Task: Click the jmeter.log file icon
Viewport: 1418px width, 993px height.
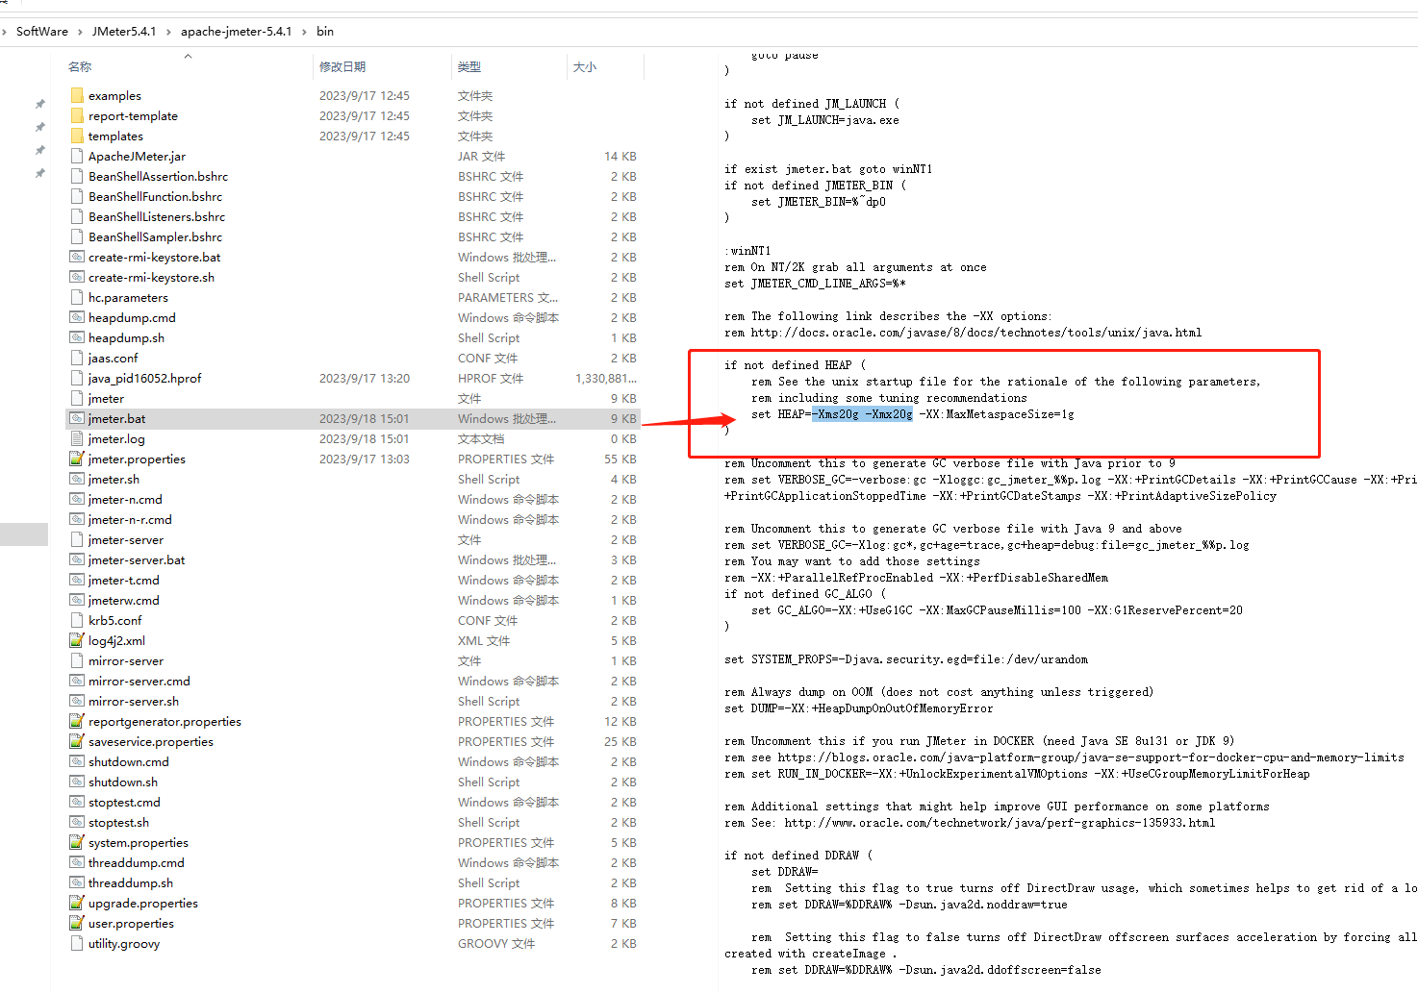Action: 77,438
